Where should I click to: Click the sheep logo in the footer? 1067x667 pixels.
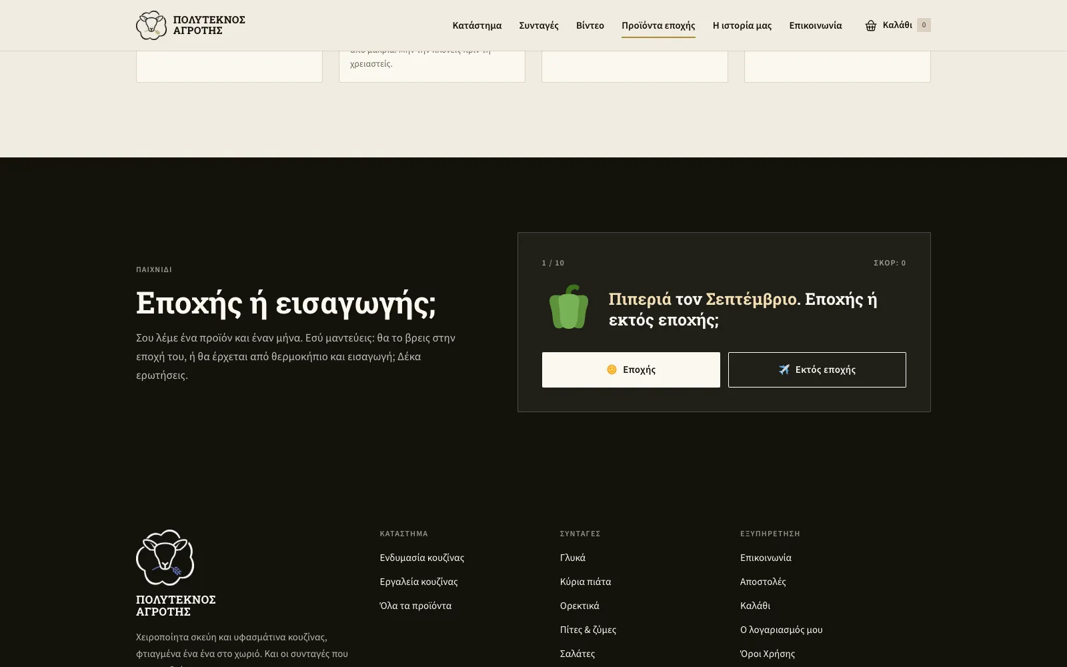pos(165,558)
